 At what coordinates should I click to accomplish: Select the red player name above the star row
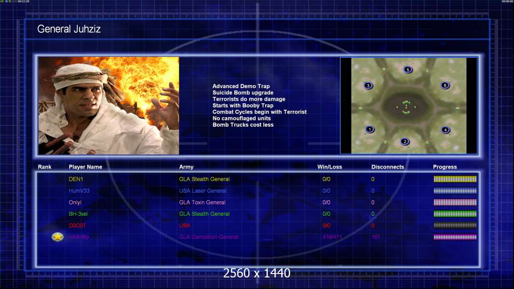point(77,225)
